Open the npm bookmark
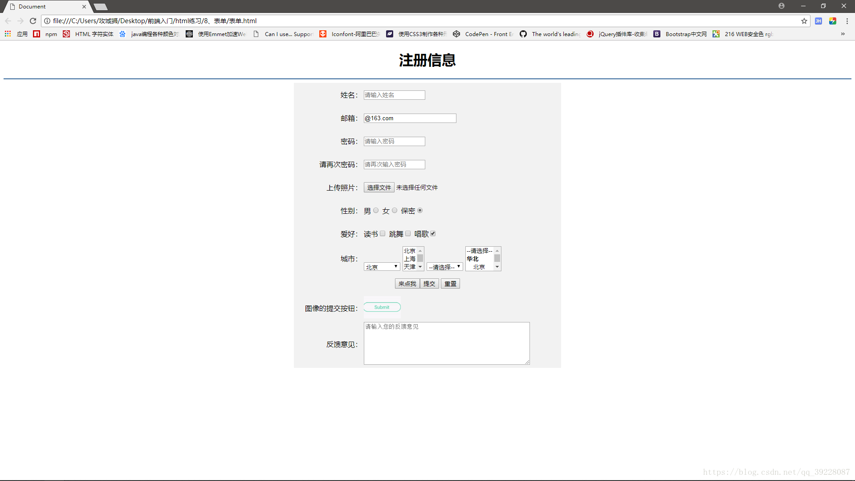 click(x=45, y=34)
